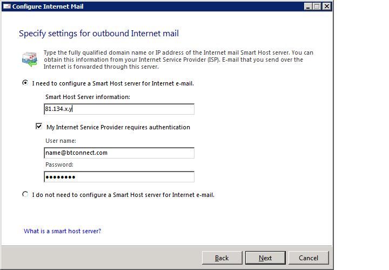The image size is (389, 270).
Task: Click the 'Smart Host Server information:' label
Action: [x=88, y=97]
